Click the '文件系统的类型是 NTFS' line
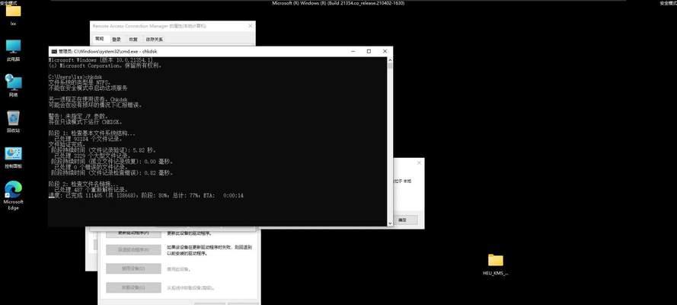This screenshot has height=305, width=677. [80, 82]
